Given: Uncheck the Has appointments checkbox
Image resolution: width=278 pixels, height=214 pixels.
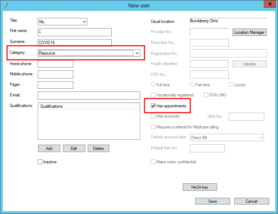Looking at the screenshot, I should point(153,106).
